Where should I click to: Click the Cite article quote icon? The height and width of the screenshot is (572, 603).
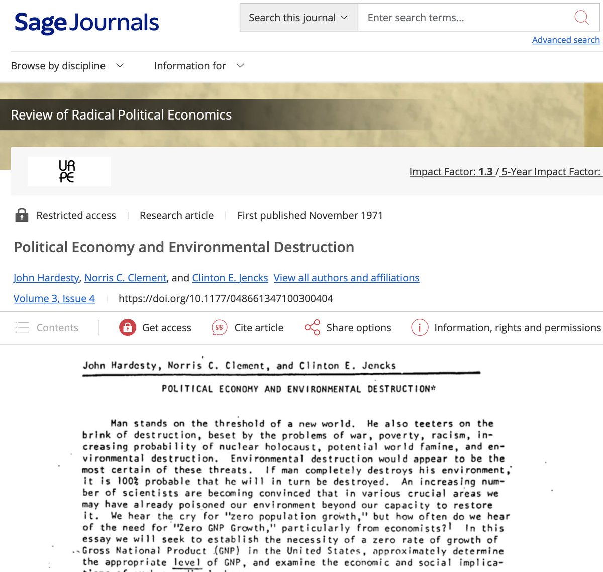tap(220, 328)
